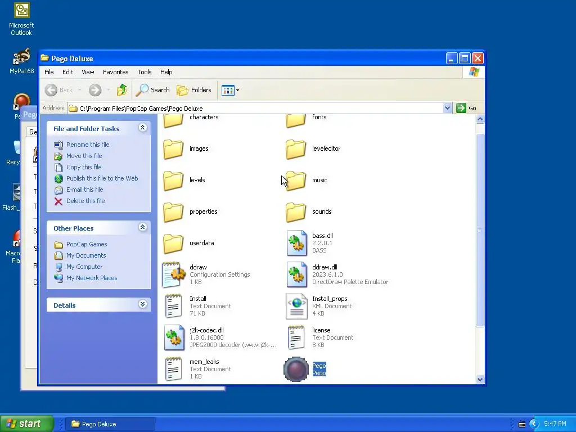Click the scrollbar down arrow

coord(480,380)
